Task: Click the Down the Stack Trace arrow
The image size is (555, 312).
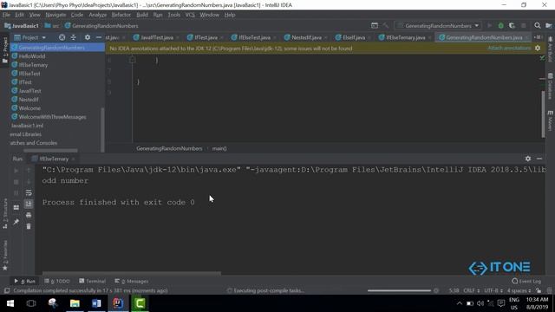Action: tap(29, 182)
